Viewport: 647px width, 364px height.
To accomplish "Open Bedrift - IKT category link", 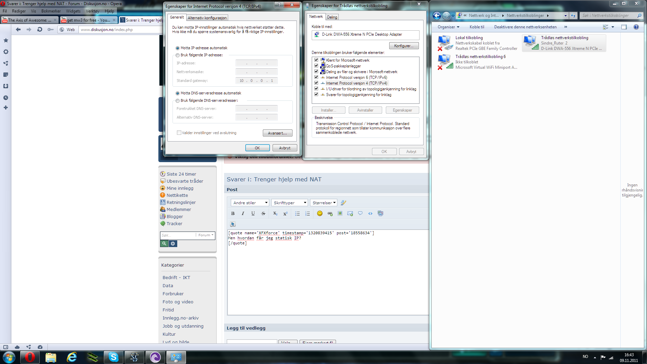I will pyautogui.click(x=176, y=277).
